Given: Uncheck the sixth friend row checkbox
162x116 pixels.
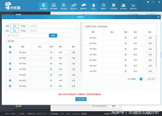Looking at the screenshot, I should [x=10, y=80].
